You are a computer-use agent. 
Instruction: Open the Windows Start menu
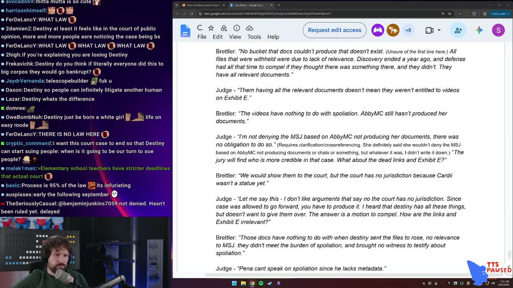[234, 283]
